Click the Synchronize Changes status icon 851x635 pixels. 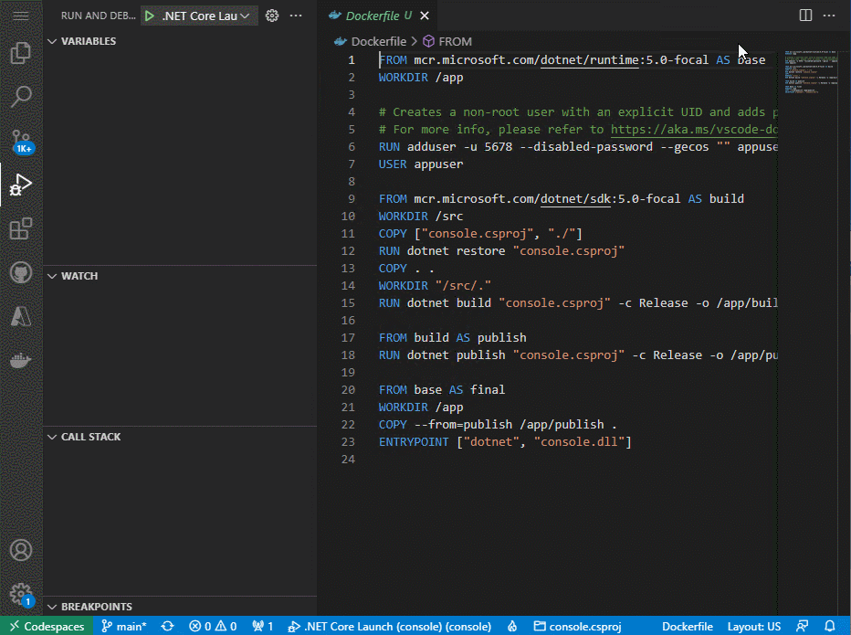pyautogui.click(x=168, y=626)
